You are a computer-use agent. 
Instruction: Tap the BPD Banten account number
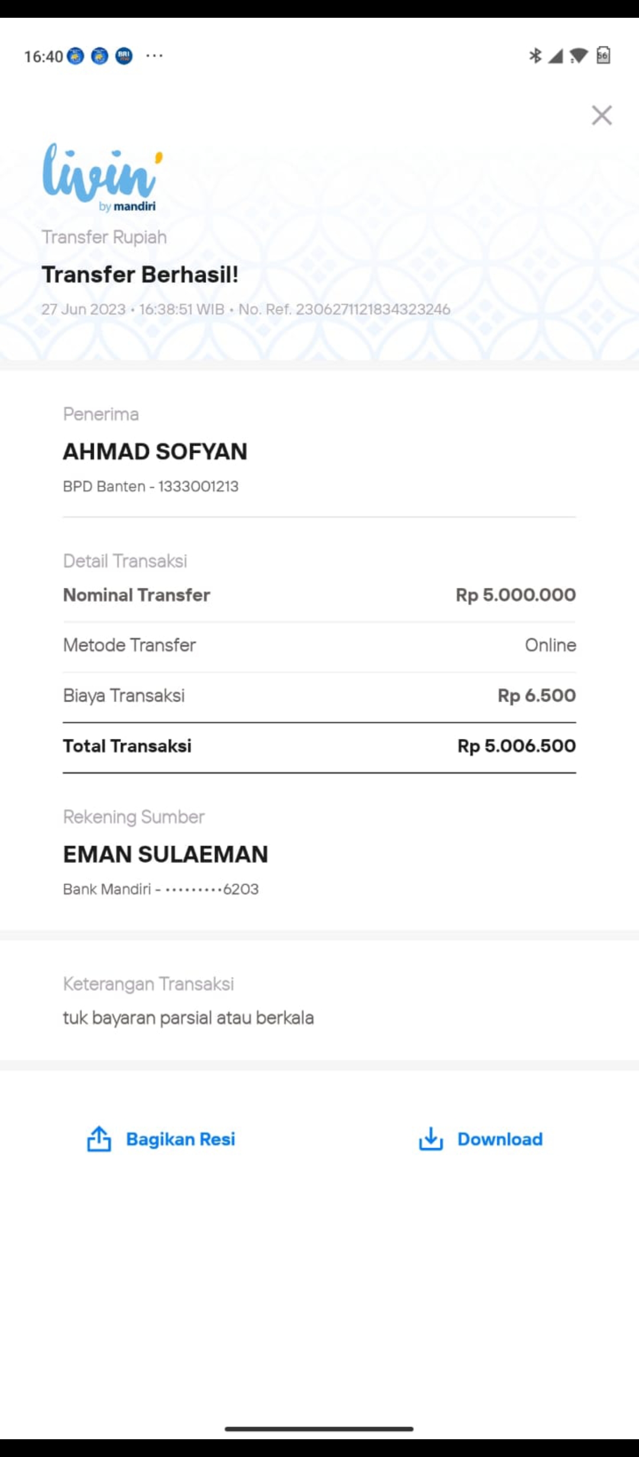[198, 486]
